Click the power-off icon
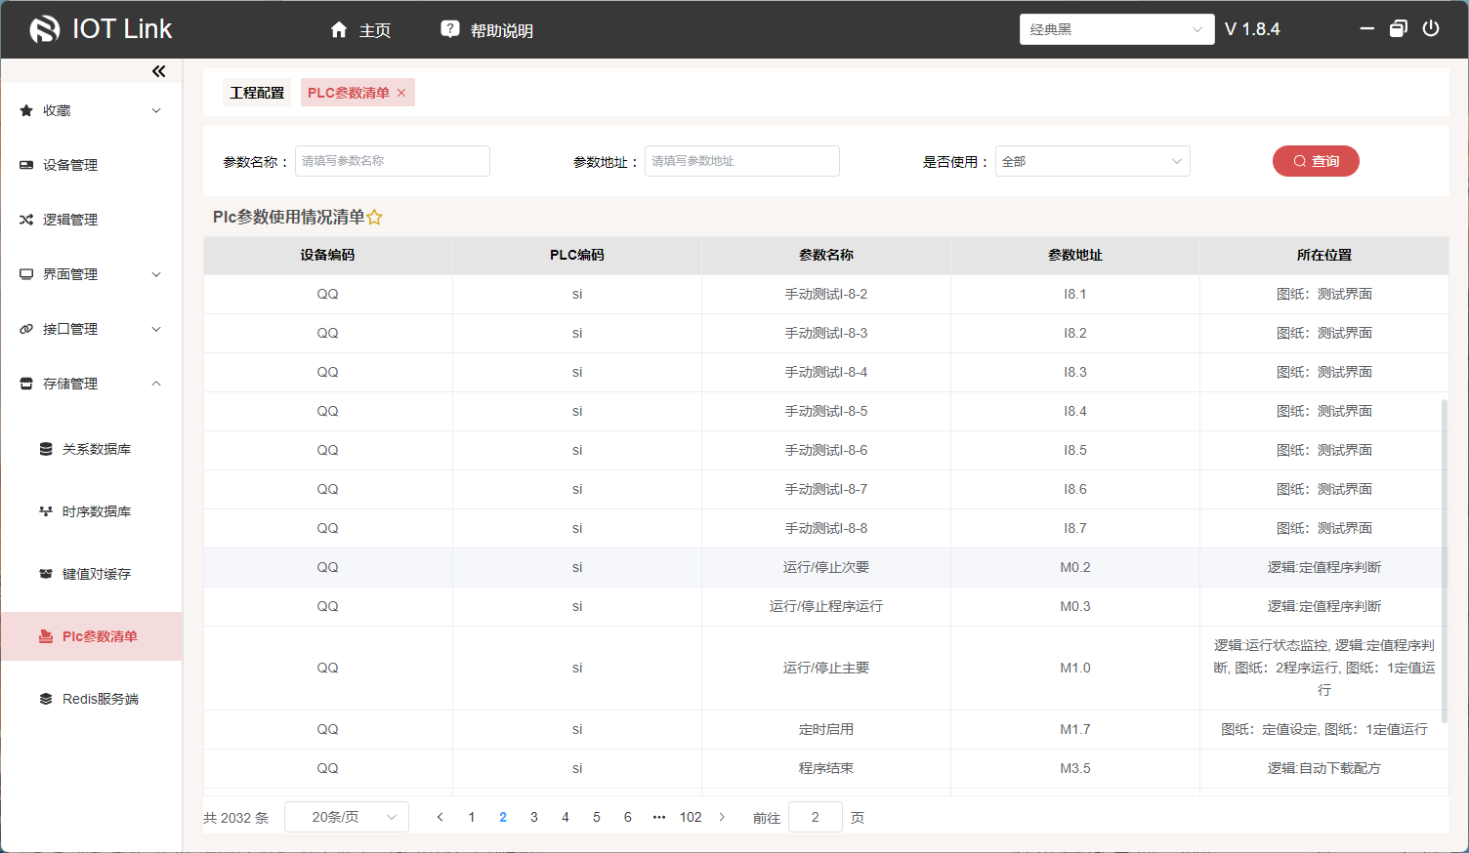1469x853 pixels. (x=1431, y=28)
